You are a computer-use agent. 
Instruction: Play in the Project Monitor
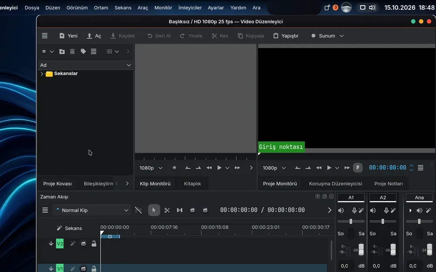329,168
